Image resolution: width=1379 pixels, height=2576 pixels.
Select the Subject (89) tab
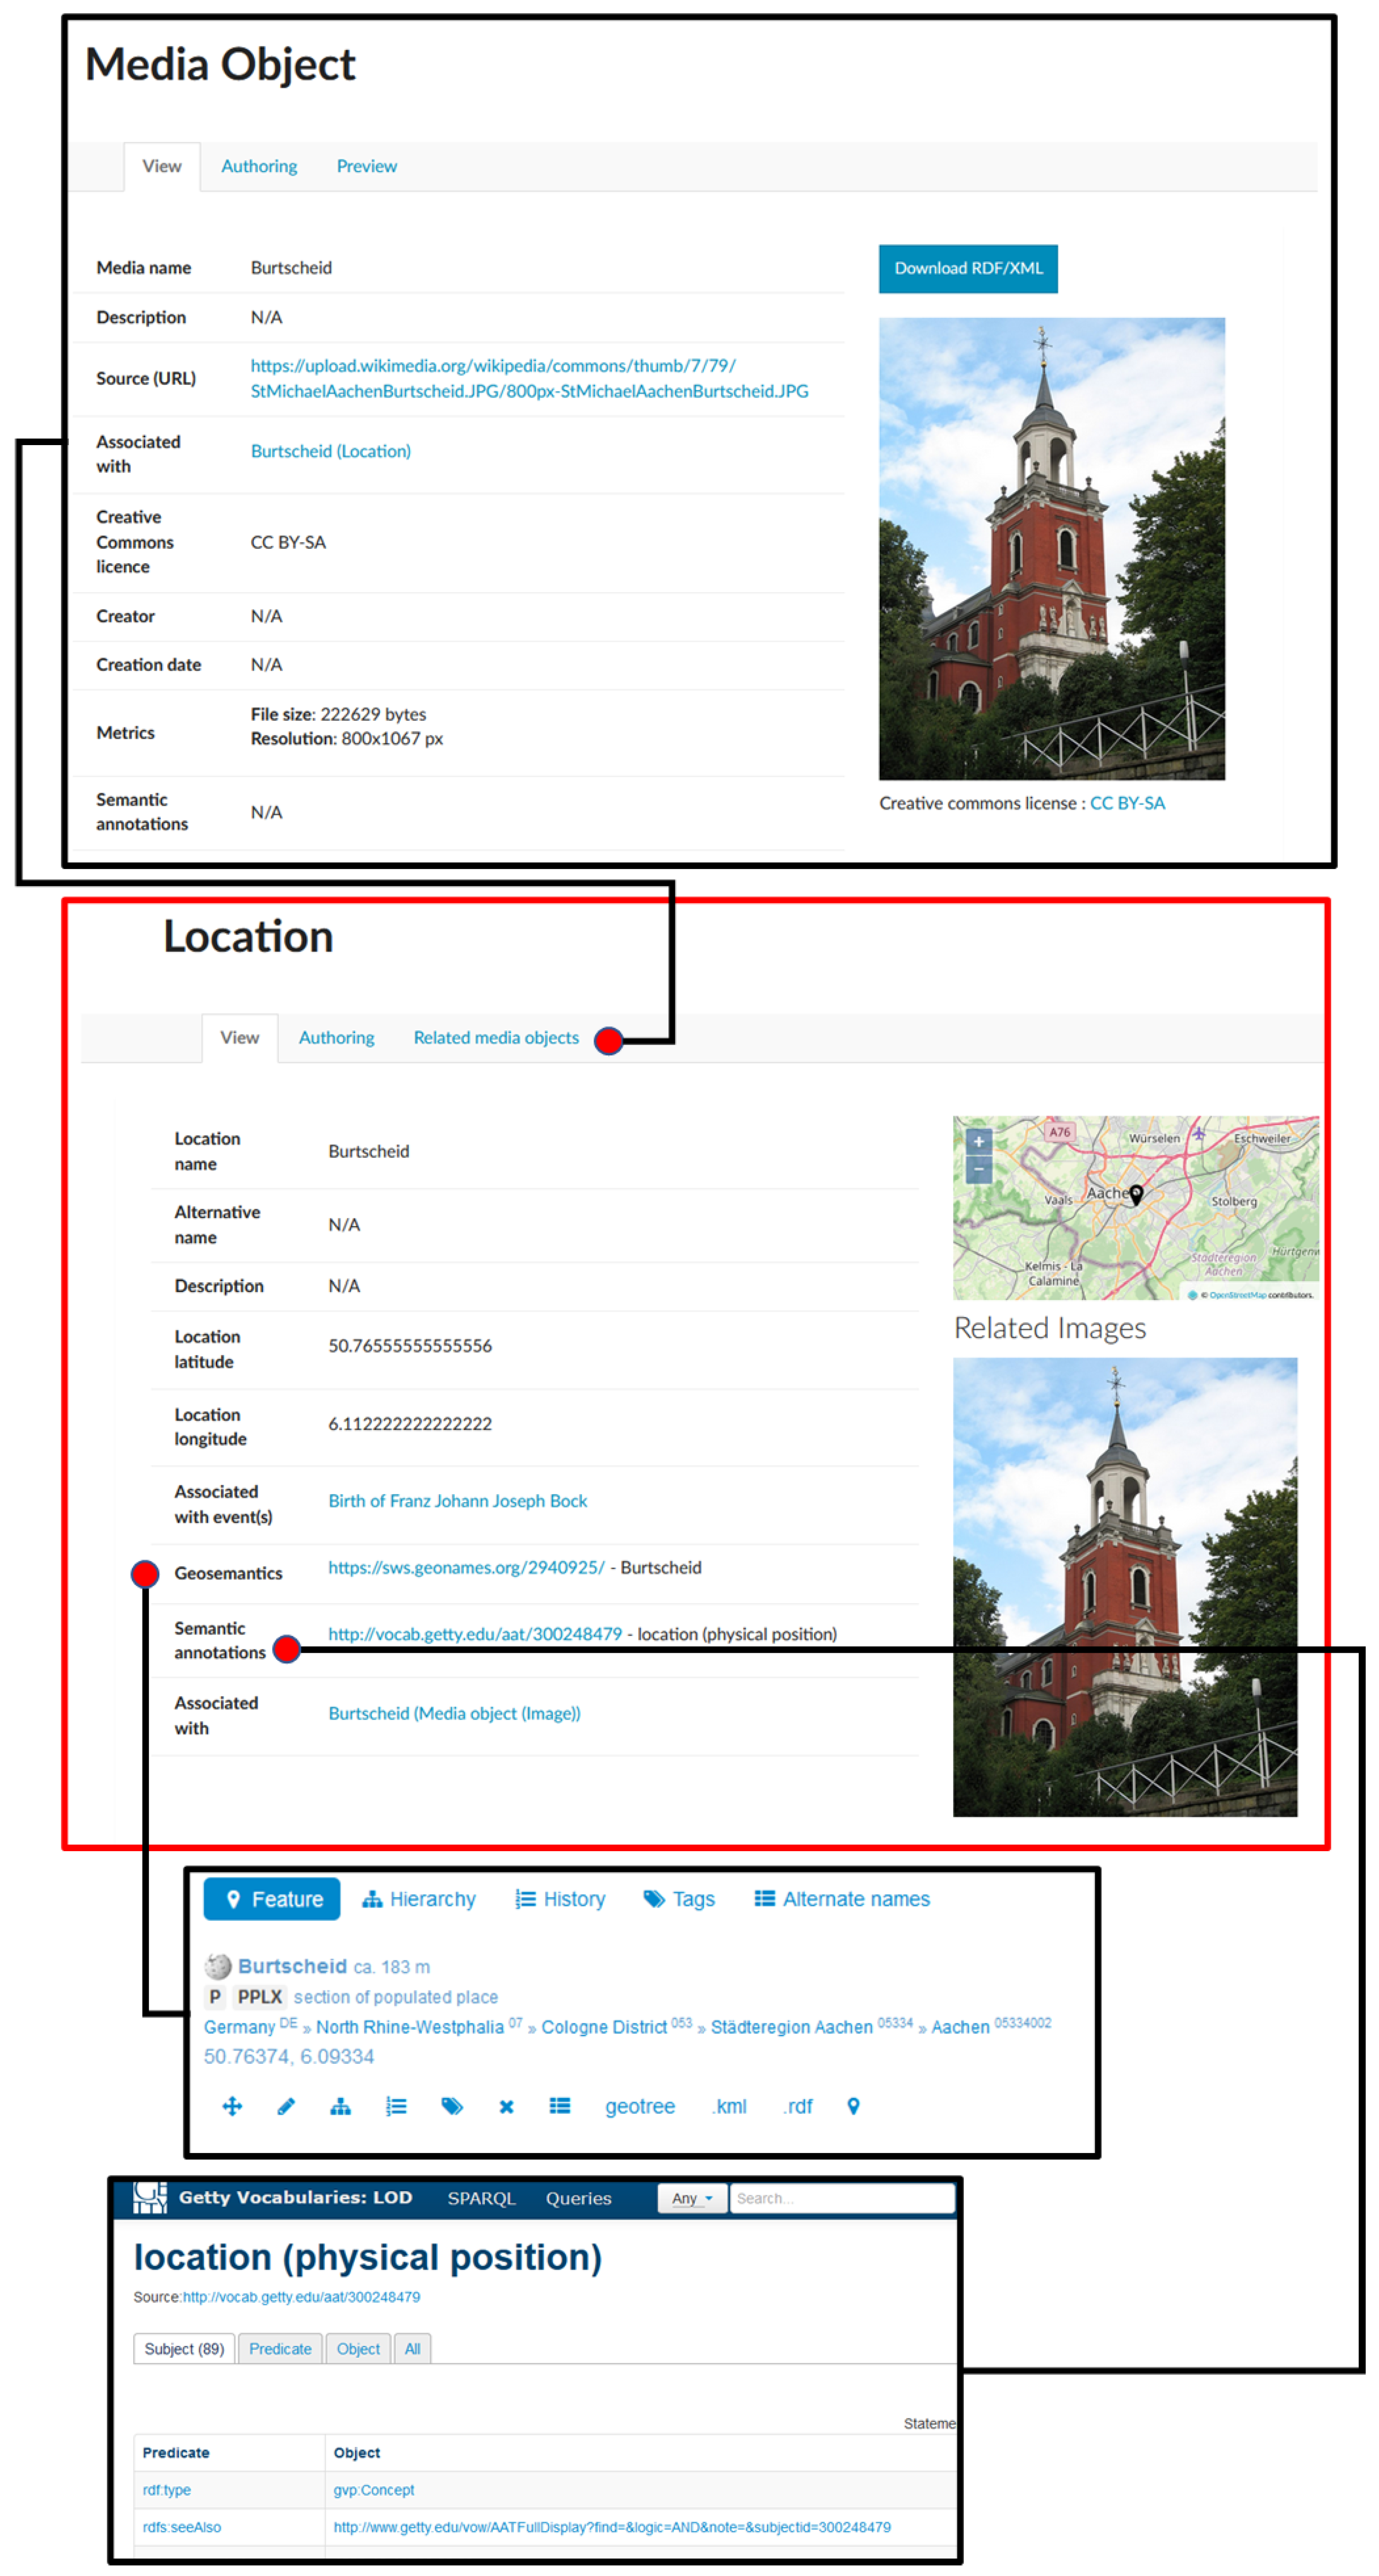click(184, 2349)
